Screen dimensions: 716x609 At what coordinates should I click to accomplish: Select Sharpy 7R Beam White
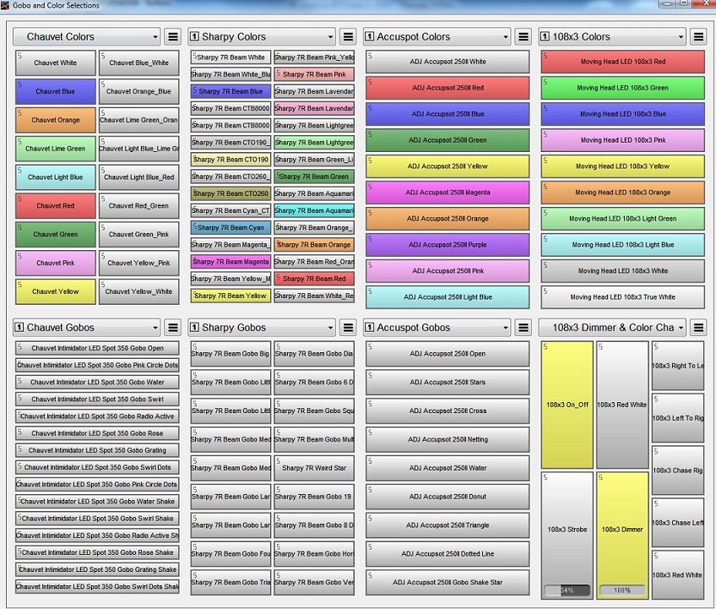(231, 57)
